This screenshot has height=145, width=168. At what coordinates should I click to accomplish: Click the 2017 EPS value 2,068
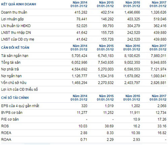coord(162,106)
